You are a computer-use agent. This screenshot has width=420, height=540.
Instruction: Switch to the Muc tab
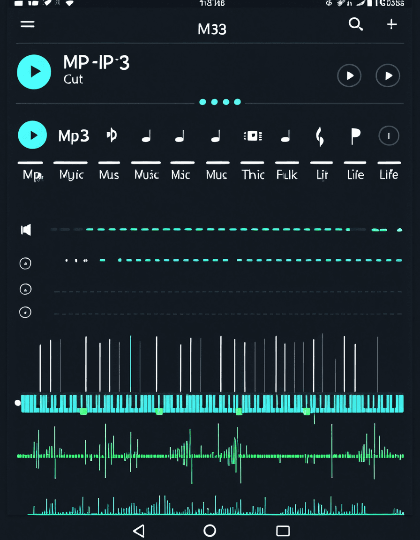[217, 174]
